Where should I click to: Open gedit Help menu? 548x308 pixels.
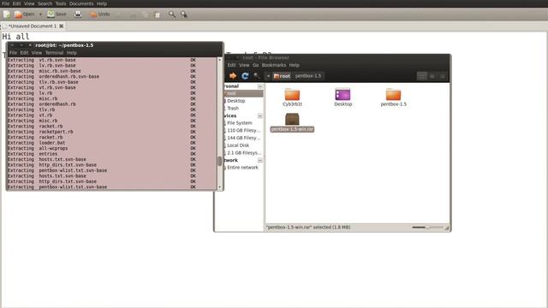[x=102, y=3]
